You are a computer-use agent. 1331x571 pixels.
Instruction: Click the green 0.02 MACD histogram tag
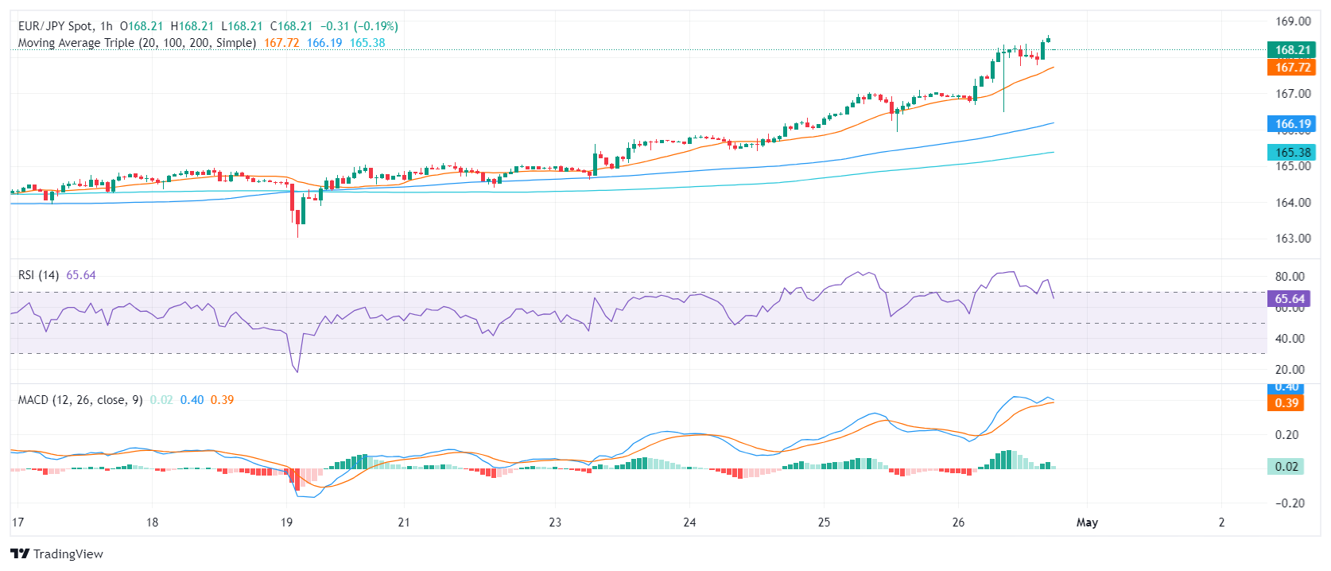coord(1286,467)
